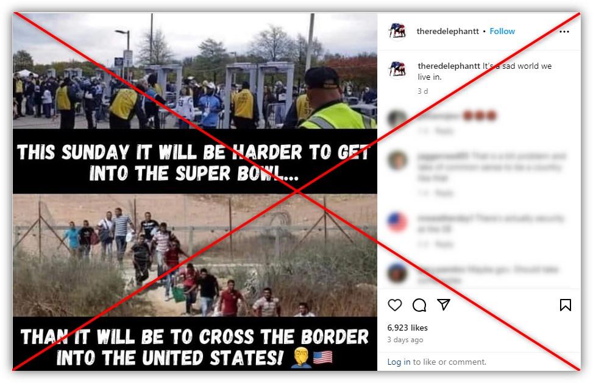This screenshot has height=383, width=593.
Task: Like the post with heart icon
Action: click(x=395, y=305)
